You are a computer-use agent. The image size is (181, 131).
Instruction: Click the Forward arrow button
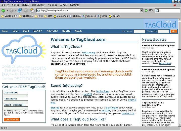tap(11, 11)
